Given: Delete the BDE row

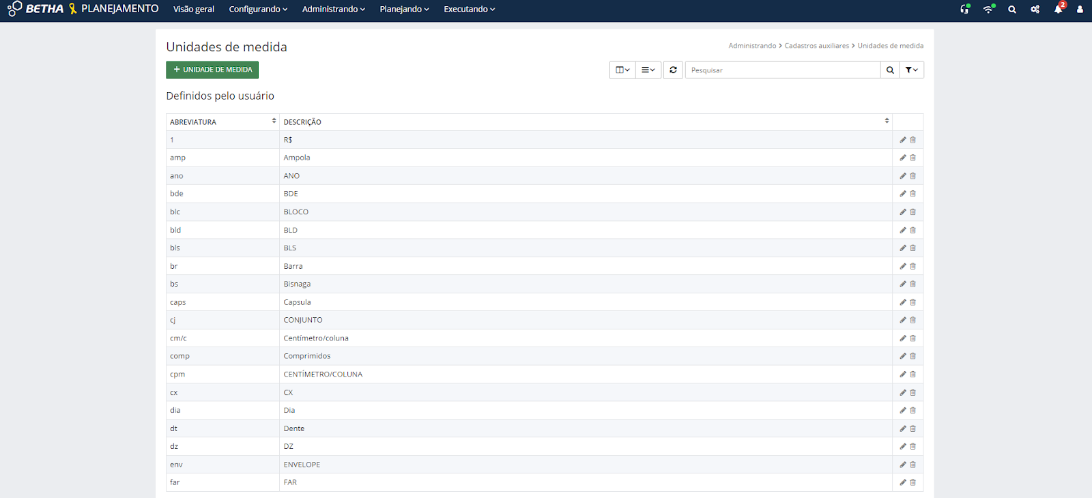Looking at the screenshot, I should pyautogui.click(x=913, y=194).
